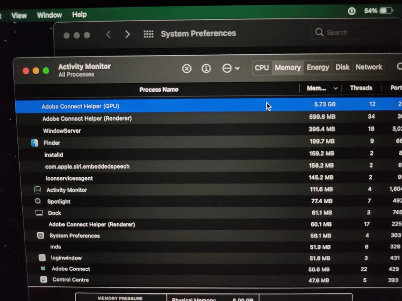Click the Control Centre process name

point(70,280)
